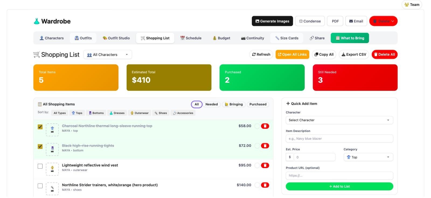This screenshot has width=431, height=198.
Task: Click the shoes thumbnail for Strider trainers
Action: click(x=52, y=189)
